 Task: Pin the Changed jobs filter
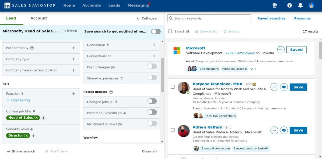116,102
